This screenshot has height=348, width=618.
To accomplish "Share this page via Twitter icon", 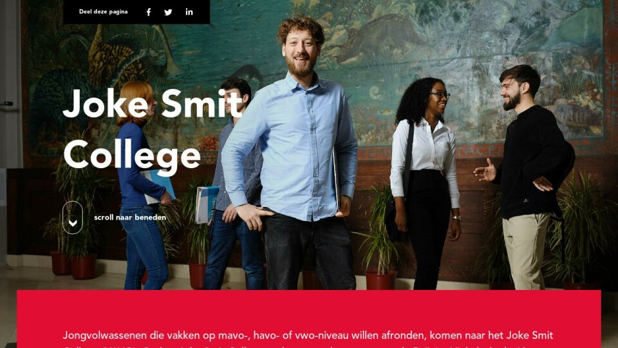I will coord(168,12).
